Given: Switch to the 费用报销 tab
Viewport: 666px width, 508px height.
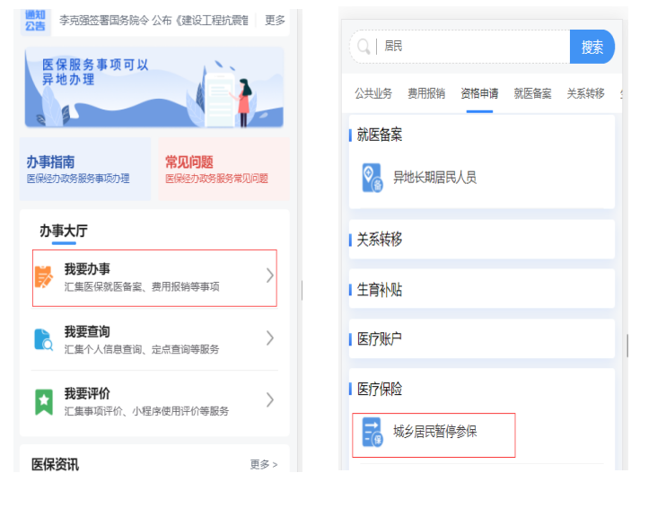Looking at the screenshot, I should (426, 93).
